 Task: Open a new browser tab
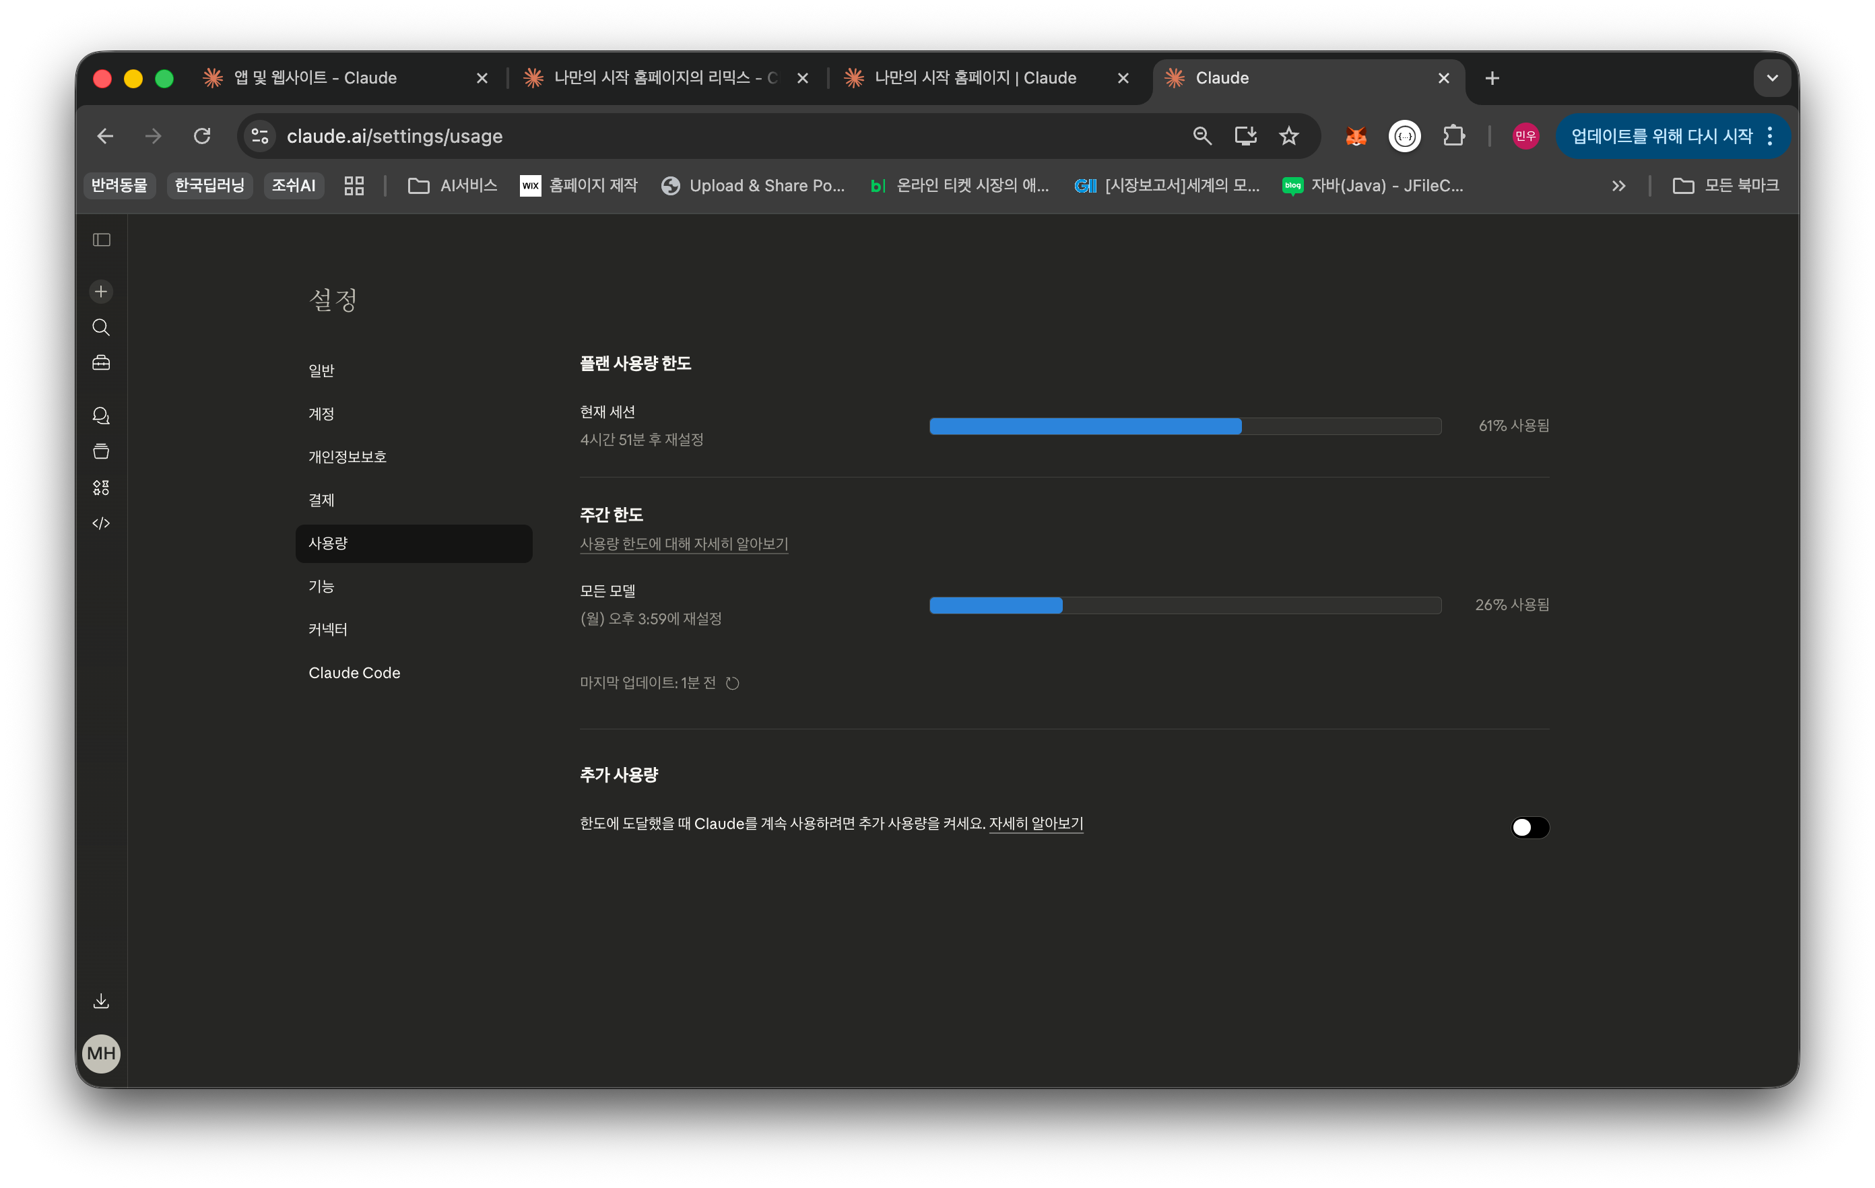(x=1492, y=78)
